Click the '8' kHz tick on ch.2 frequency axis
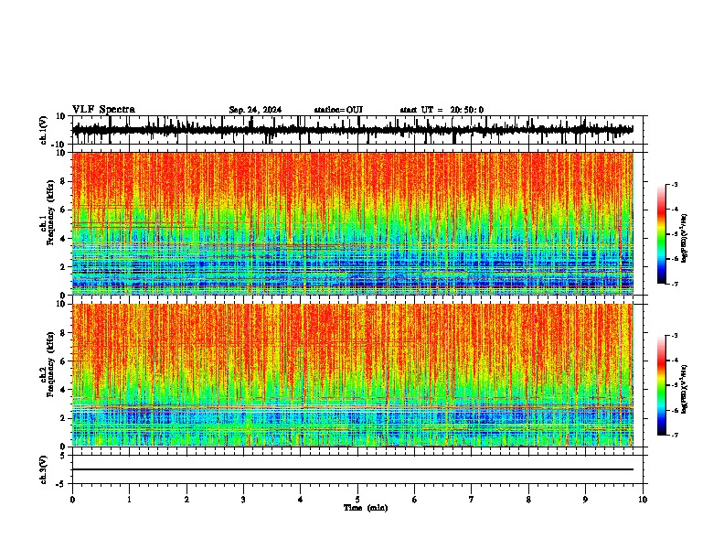 pyautogui.click(x=63, y=333)
